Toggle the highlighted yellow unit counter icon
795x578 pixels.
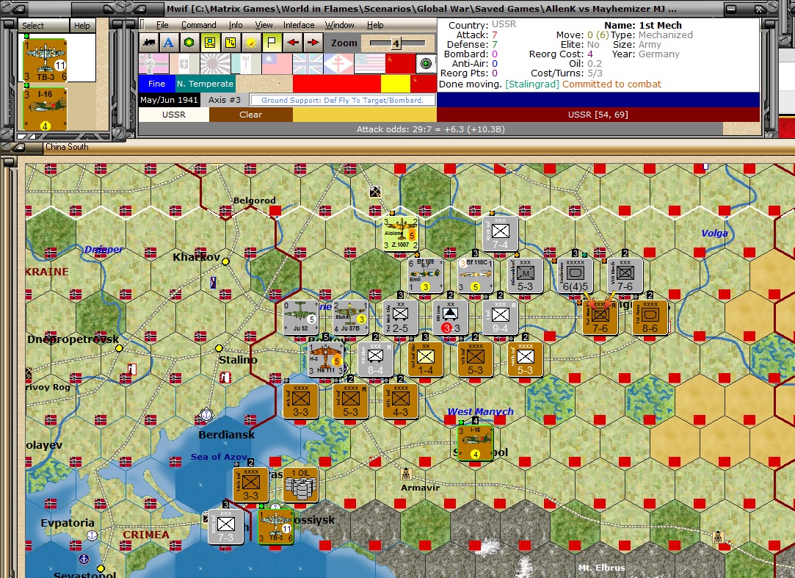coord(209,43)
